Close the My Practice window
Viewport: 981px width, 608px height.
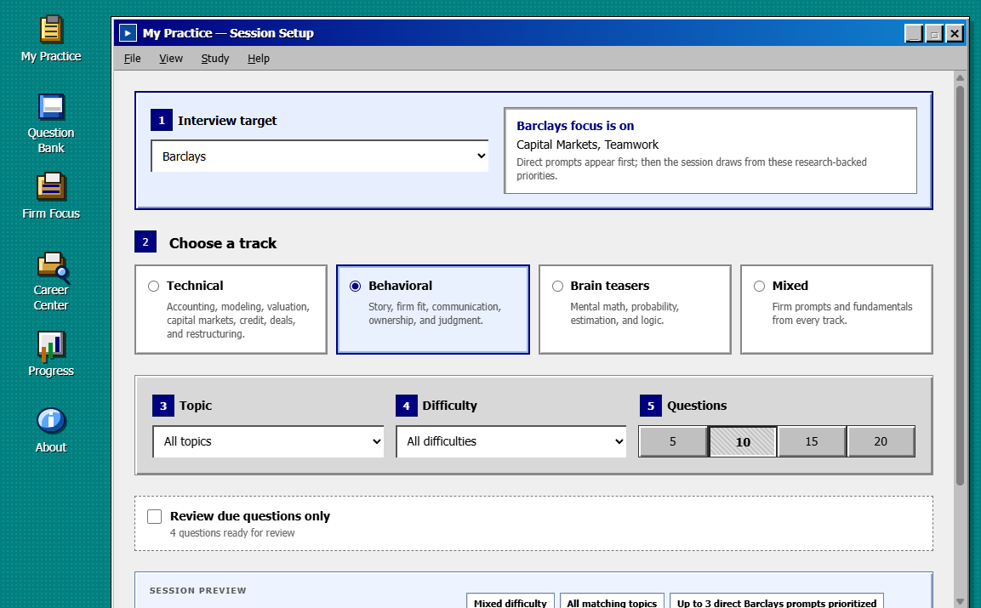coord(955,33)
